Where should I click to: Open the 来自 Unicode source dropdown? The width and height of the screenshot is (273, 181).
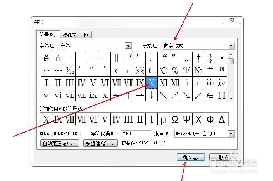pos(231,134)
